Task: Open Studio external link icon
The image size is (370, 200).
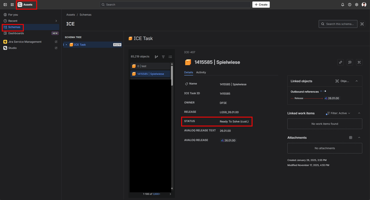Action: [56, 48]
